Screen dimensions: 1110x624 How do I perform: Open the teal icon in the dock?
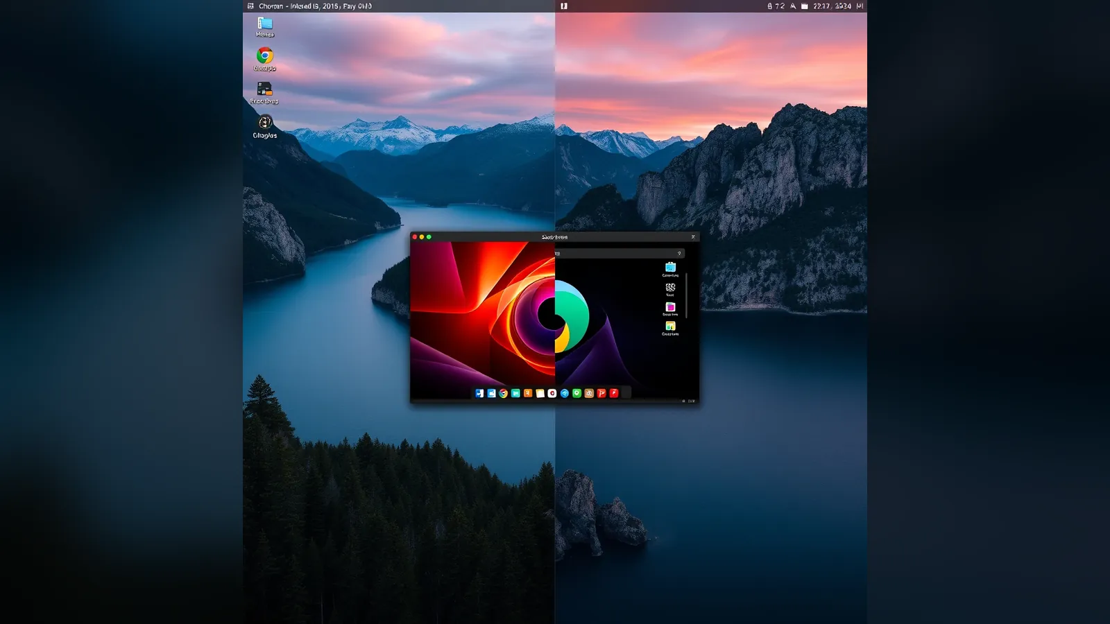515,393
